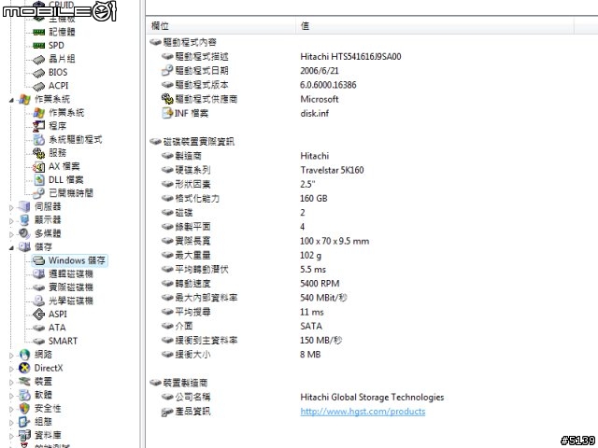This screenshot has height=448, width=598.
Task: Select the 多媒體 multimedia icon
Action: click(24, 233)
